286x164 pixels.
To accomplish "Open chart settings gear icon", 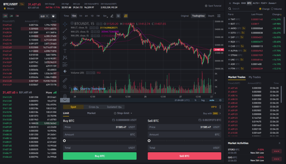I will [220, 100].
